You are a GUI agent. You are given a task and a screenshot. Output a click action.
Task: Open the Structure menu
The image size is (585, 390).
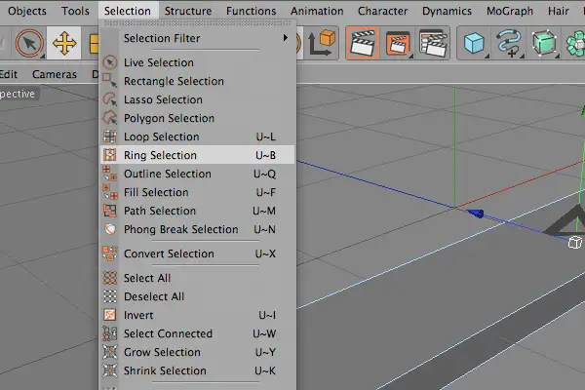click(188, 11)
